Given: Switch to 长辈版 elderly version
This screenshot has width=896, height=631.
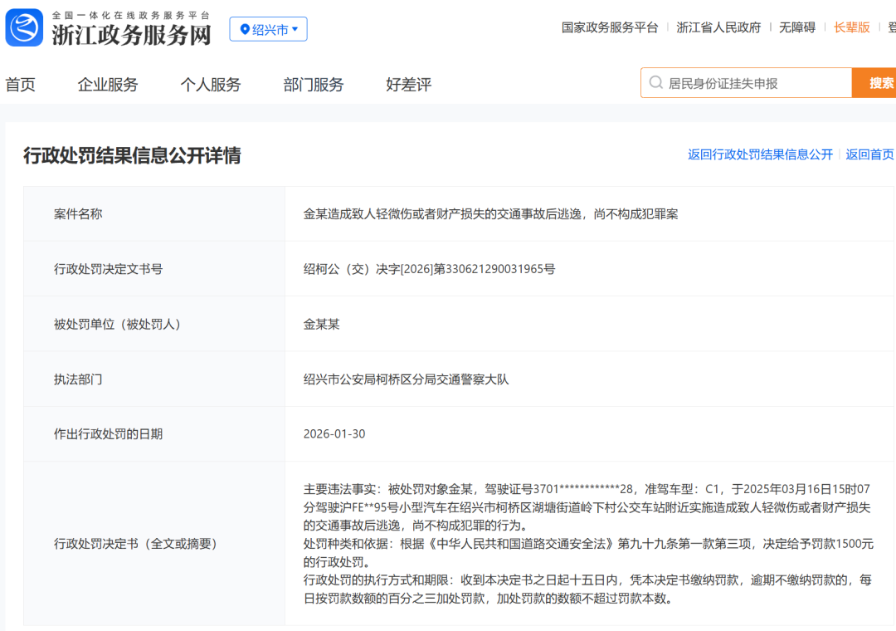Looking at the screenshot, I should coord(852,27).
